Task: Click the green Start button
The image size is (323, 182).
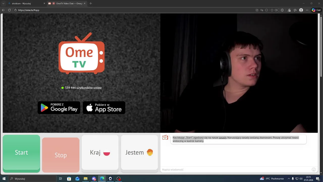Action: click(x=21, y=153)
